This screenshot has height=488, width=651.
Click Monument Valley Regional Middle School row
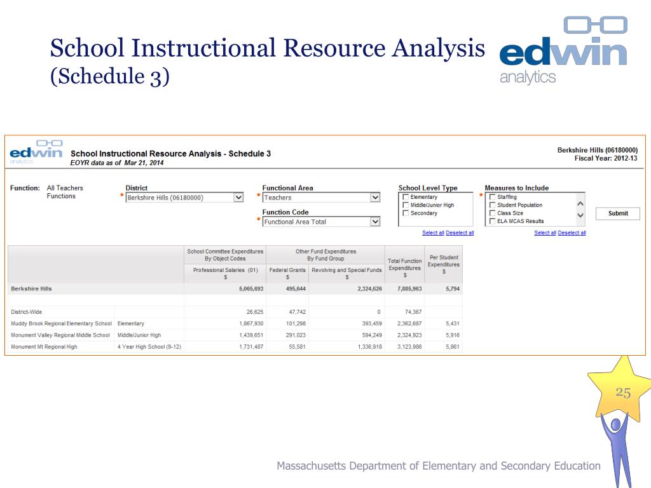[235, 335]
